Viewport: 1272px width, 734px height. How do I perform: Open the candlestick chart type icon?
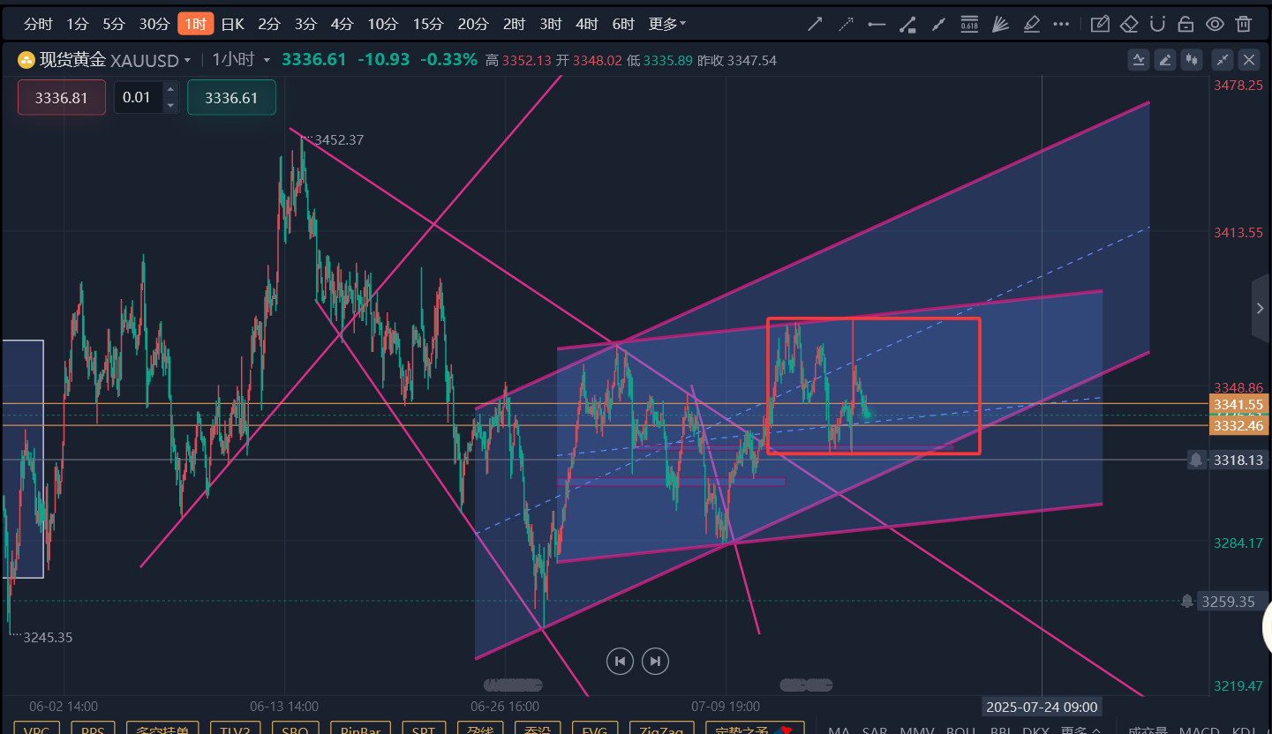pos(1193,60)
